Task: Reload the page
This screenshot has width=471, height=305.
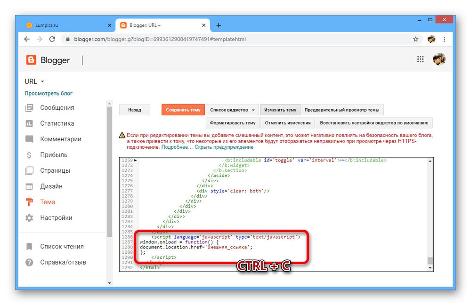Action: coord(52,39)
